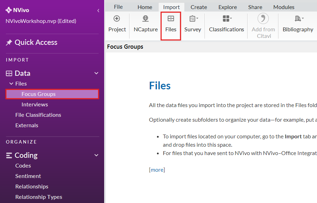Click the Coding section icon
Screen dimensions: 317x203
coord(9,155)
